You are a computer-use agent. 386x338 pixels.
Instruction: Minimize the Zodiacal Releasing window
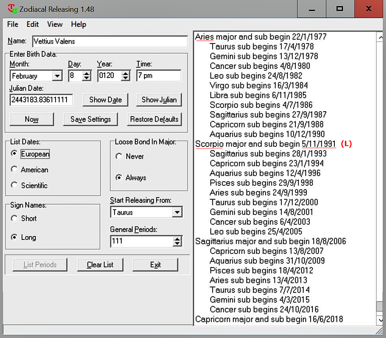(312, 9)
